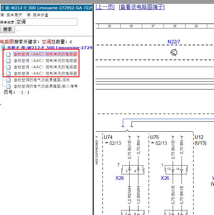214x215 pixels.
Task: Click the red 电路图 label in results header
Action: [7, 42]
